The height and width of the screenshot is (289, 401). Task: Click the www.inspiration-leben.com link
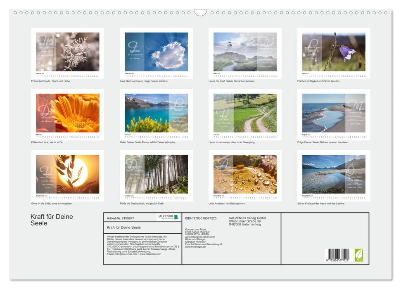pos(200,237)
